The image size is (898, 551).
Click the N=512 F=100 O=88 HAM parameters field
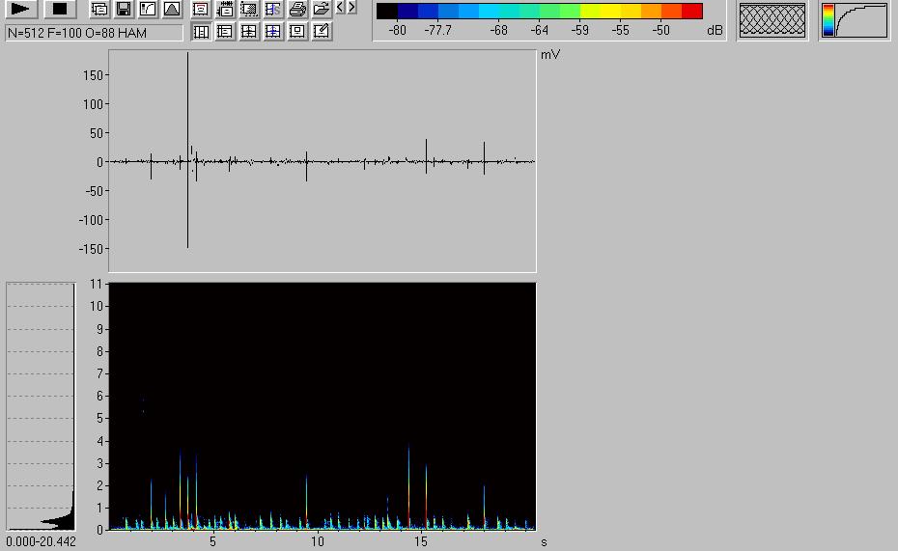point(94,33)
